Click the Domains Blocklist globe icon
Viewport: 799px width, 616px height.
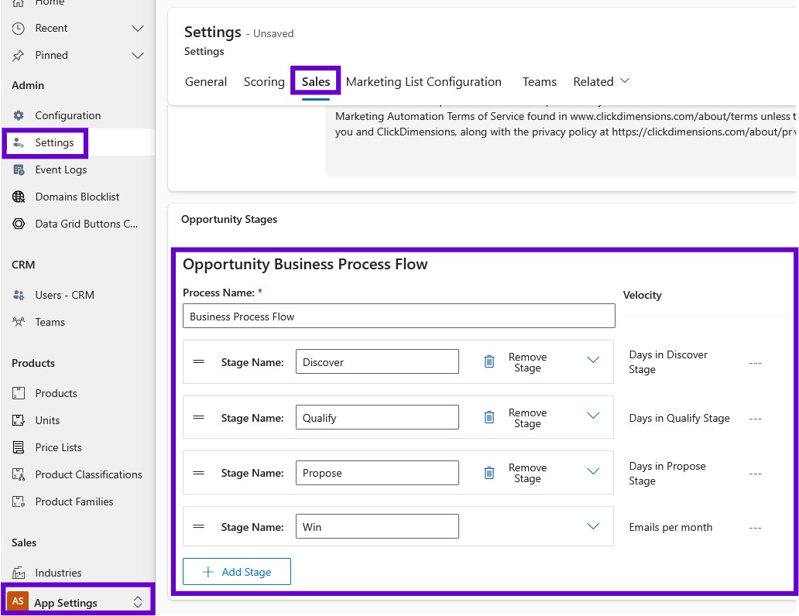pyautogui.click(x=19, y=197)
